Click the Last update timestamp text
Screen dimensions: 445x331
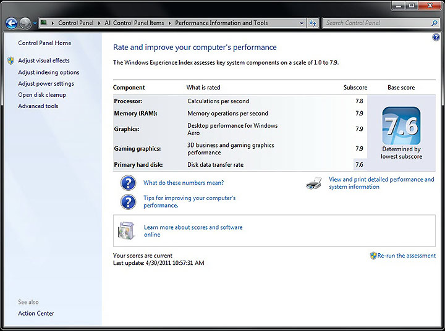[x=159, y=263]
